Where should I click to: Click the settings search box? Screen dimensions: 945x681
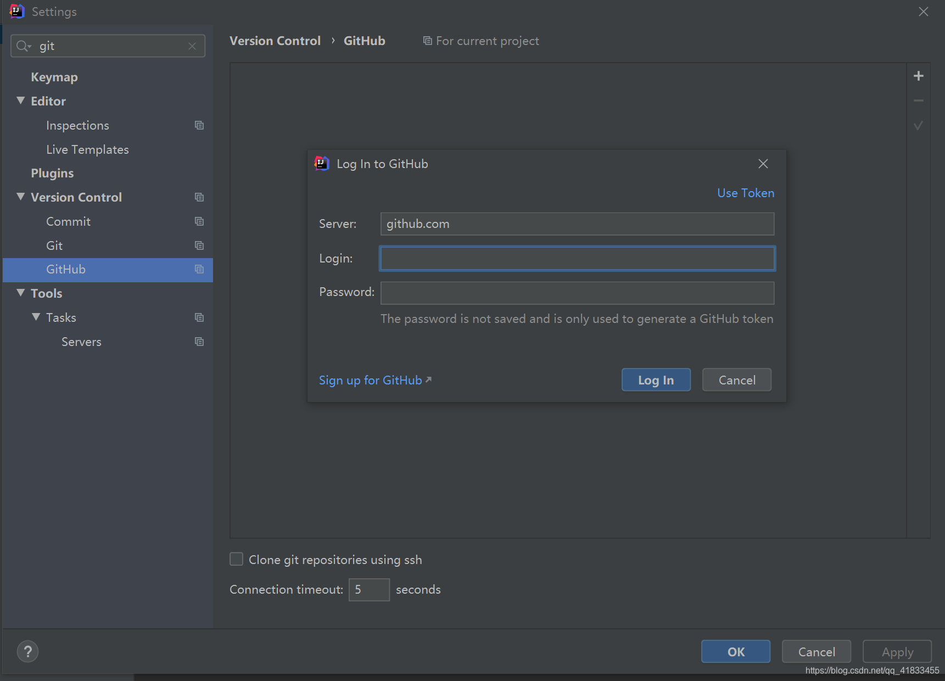[108, 46]
